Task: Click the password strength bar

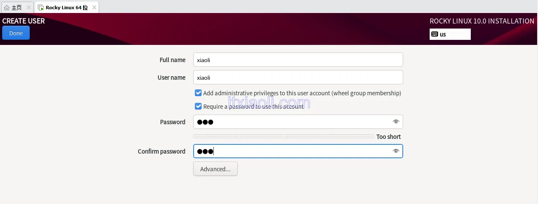Action: click(283, 136)
